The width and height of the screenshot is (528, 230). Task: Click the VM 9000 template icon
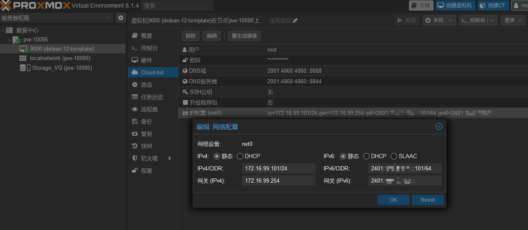pyautogui.click(x=23, y=49)
